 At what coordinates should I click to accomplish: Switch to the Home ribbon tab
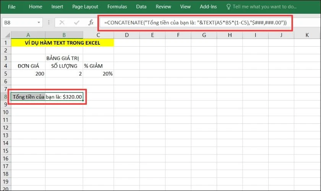[36, 7]
